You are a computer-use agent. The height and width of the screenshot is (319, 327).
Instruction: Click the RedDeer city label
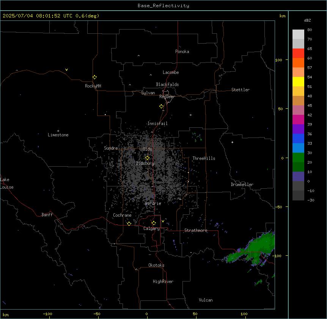[167, 97]
